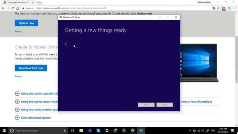
Task: Minimize the Windows 10 Setup window
Action: (160, 17)
